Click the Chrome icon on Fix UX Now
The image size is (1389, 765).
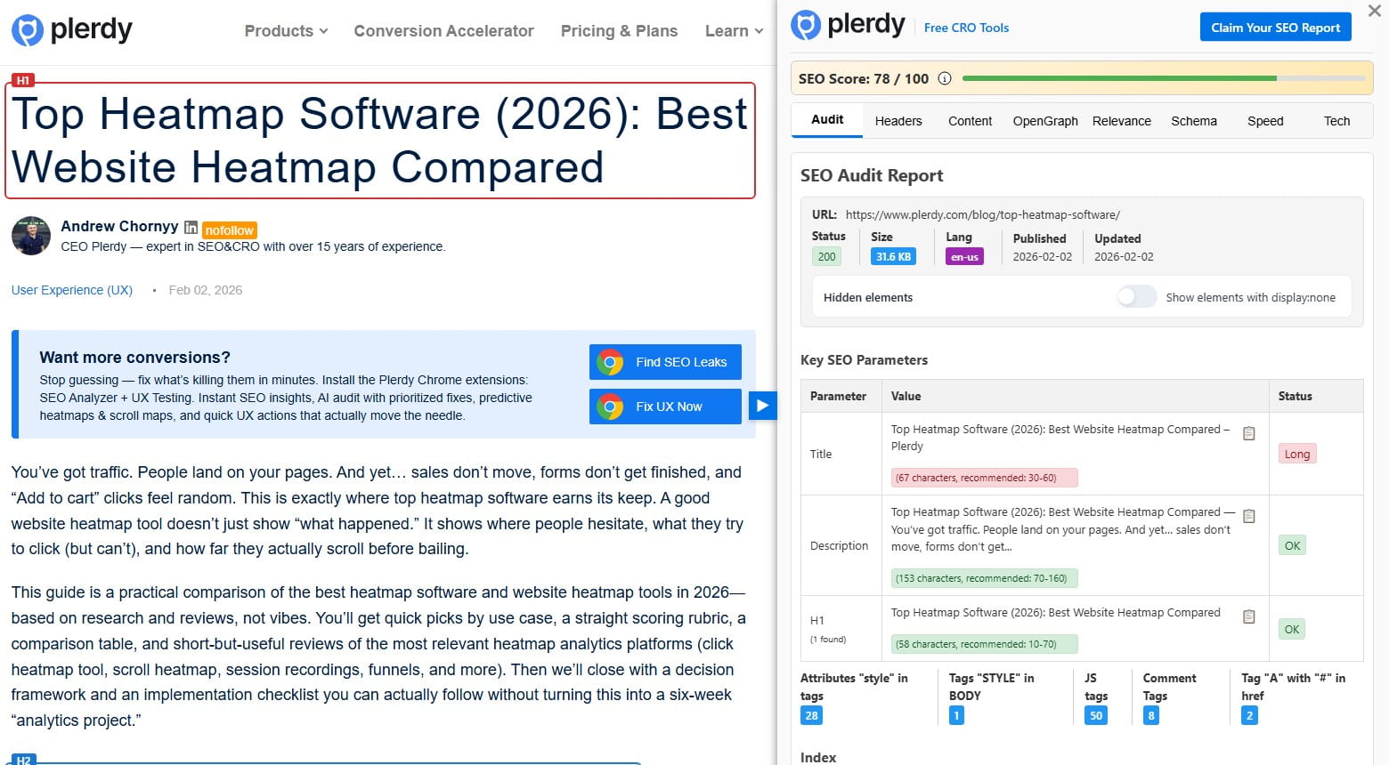pos(610,407)
